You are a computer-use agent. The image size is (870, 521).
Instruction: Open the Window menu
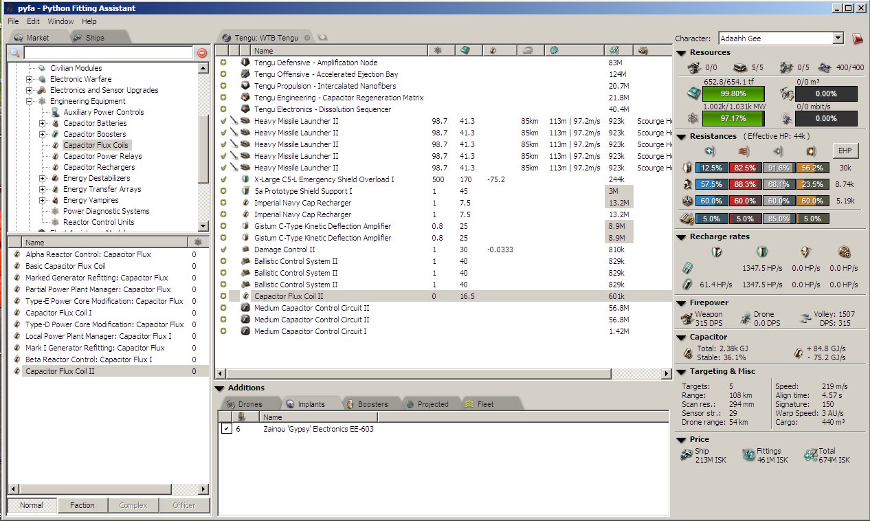[60, 21]
